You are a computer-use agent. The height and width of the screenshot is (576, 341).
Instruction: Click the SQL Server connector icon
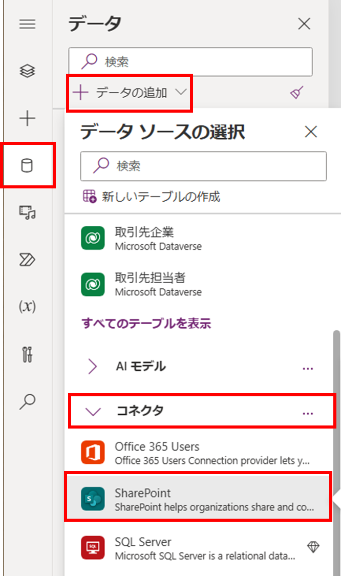click(93, 547)
